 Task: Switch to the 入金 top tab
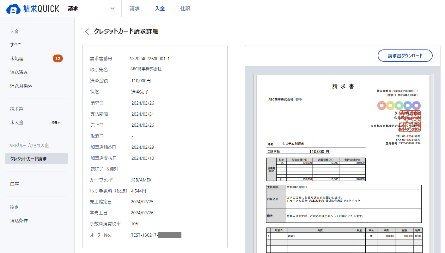tap(160, 9)
